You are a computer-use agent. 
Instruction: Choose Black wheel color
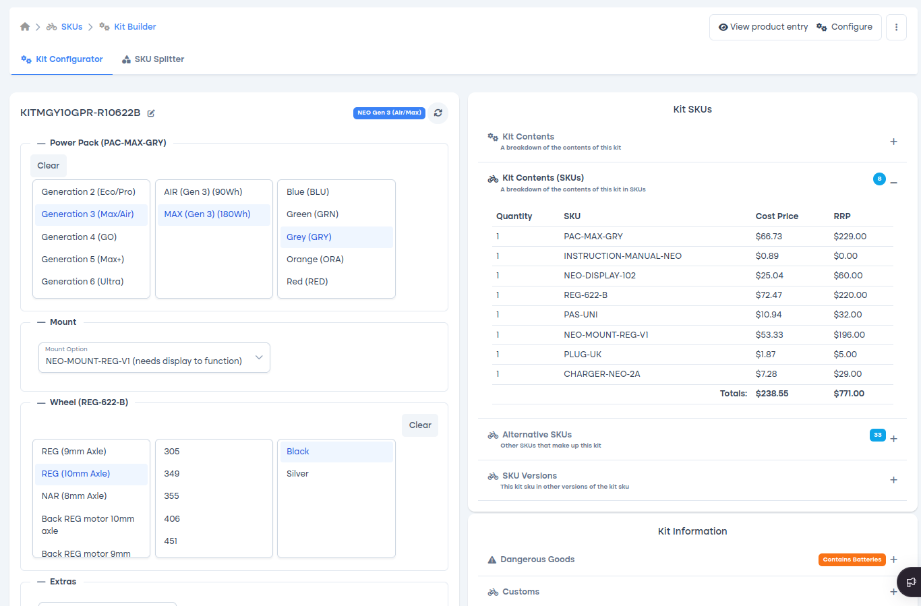[336, 452]
